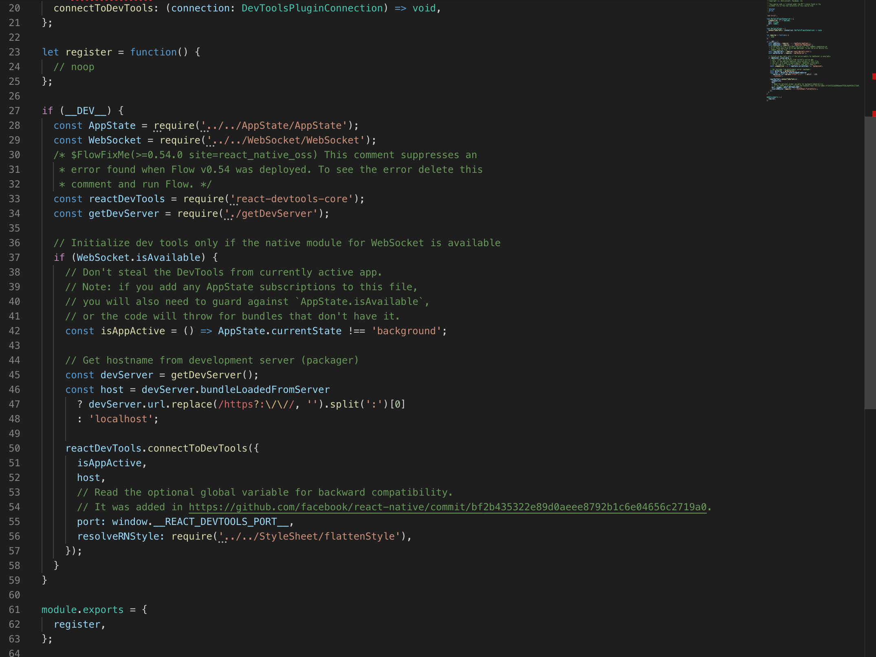Click the '../../StyleSheet/flattenStyle' require path
Screen dimensions: 876x657
(x=310, y=536)
